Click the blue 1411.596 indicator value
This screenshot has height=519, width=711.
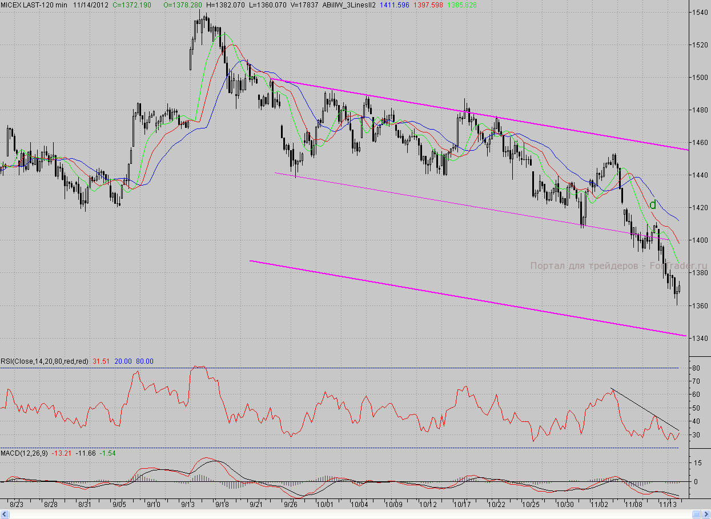403,5
